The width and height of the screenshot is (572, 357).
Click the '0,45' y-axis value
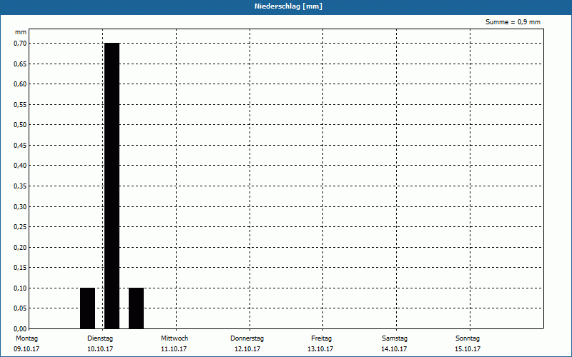(x=20, y=146)
